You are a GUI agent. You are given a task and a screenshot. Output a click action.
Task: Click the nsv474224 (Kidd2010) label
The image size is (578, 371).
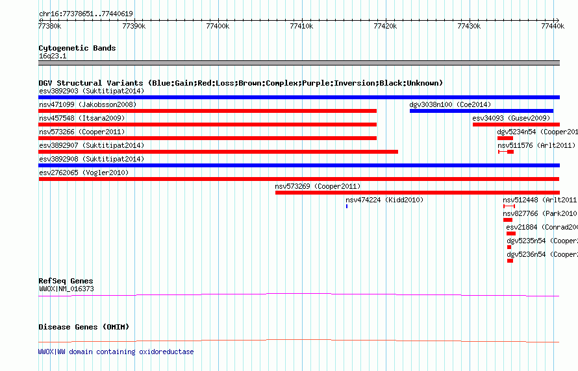[x=384, y=200]
